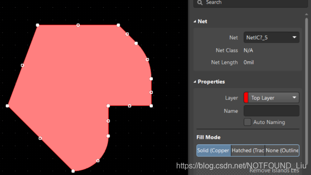
Task: Click the Fill Mode label
Action: pos(208,138)
